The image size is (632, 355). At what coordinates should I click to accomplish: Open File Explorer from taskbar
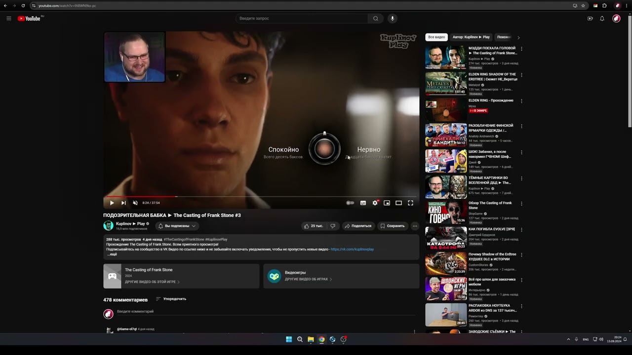[311, 339]
